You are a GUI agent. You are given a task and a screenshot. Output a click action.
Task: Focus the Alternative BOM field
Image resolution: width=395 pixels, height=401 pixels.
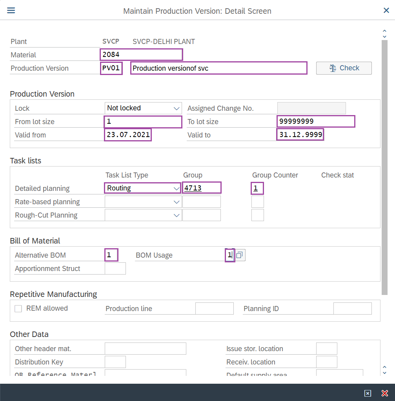tap(111, 255)
